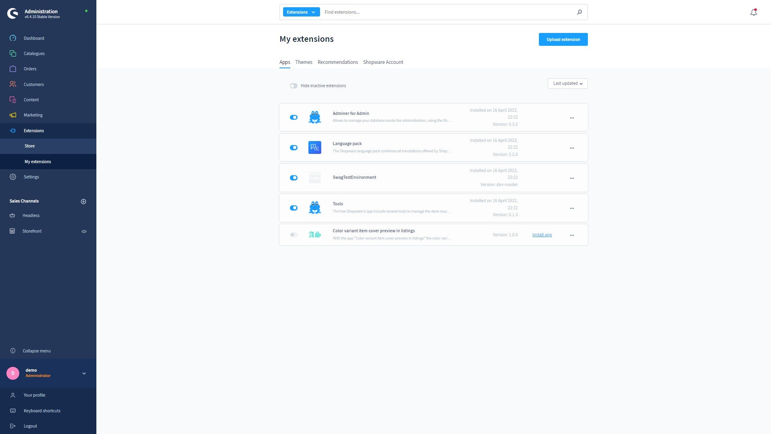The image size is (771, 434).
Task: Click the Language Pack app icon
Action: point(315,147)
